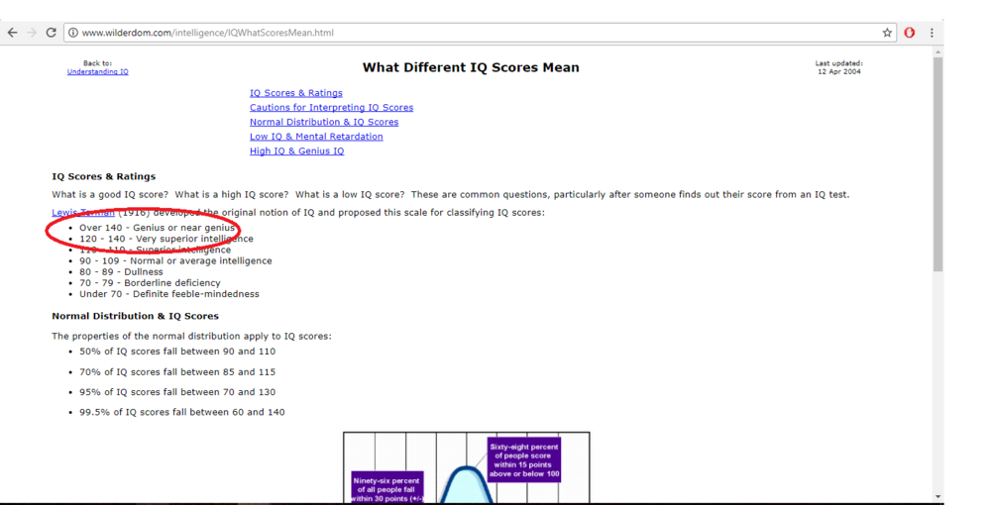Bookmark this page with the star icon

coord(887,33)
